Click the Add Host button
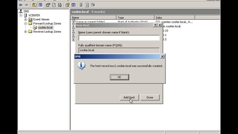 [129, 98]
